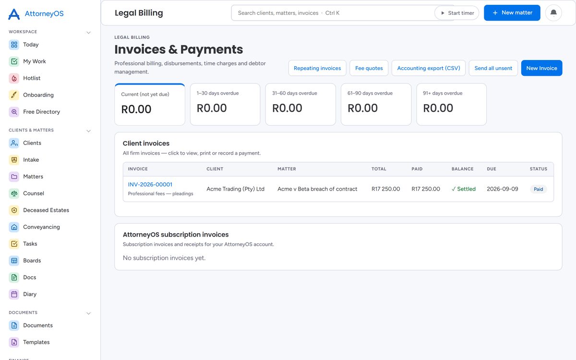Select the 1–30 days overdue card
The height and width of the screenshot is (360, 576).
[225, 104]
